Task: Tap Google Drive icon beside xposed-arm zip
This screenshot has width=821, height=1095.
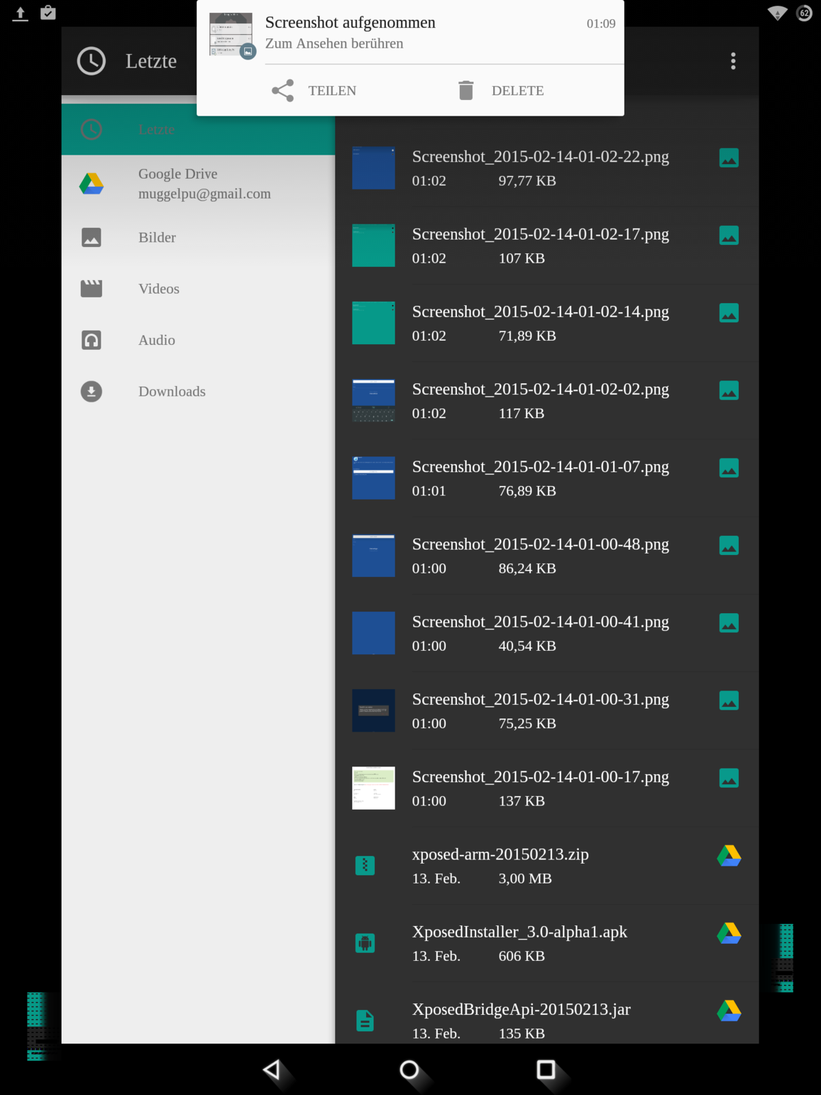Action: (x=729, y=855)
